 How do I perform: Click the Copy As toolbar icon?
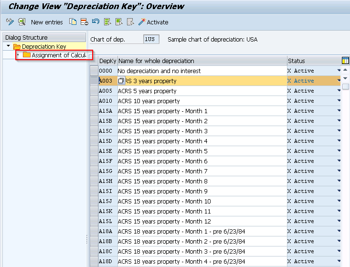[x=73, y=21]
